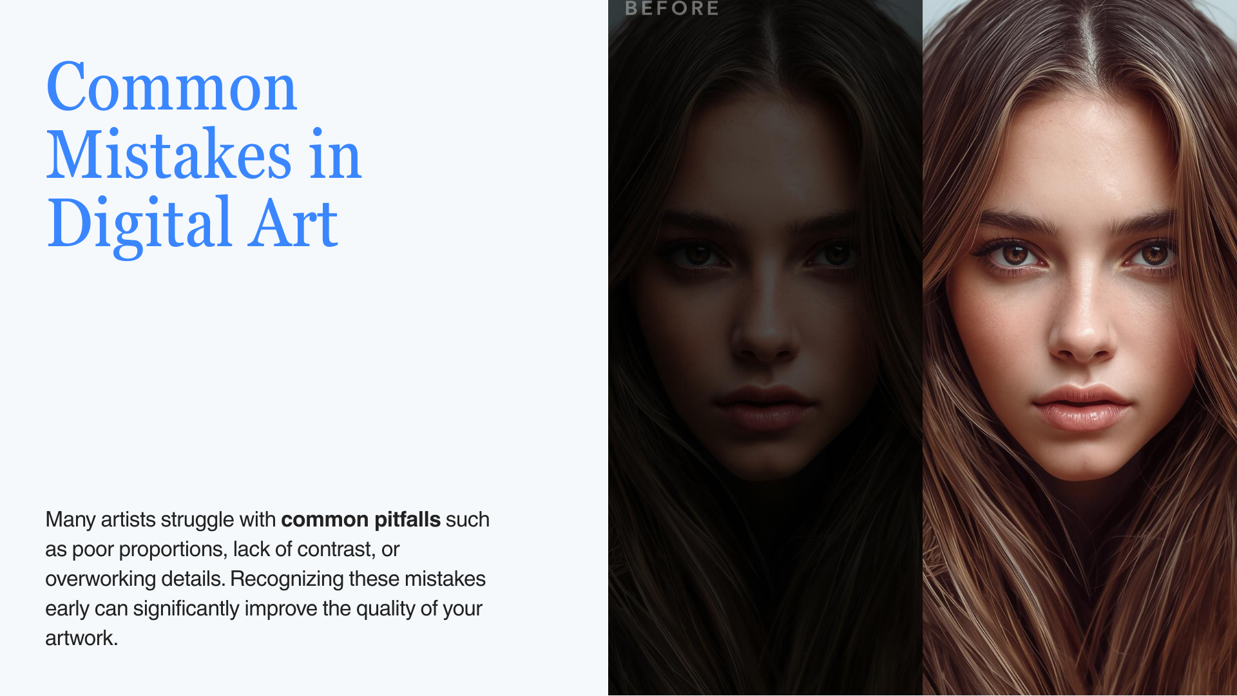Select the "Mistakes in" title line
1237x696 pixels.
point(204,155)
